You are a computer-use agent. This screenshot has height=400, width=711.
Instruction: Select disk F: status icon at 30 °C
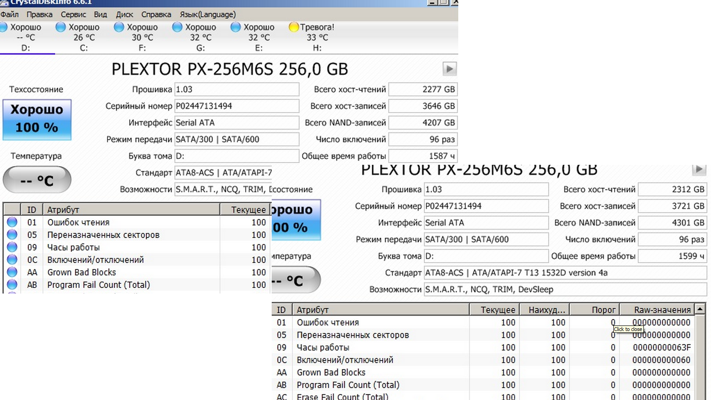pyautogui.click(x=119, y=27)
